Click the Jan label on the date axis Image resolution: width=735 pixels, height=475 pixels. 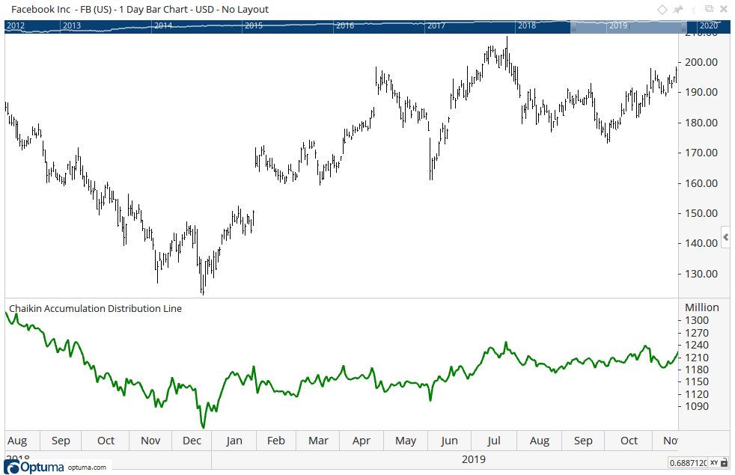pyautogui.click(x=234, y=441)
